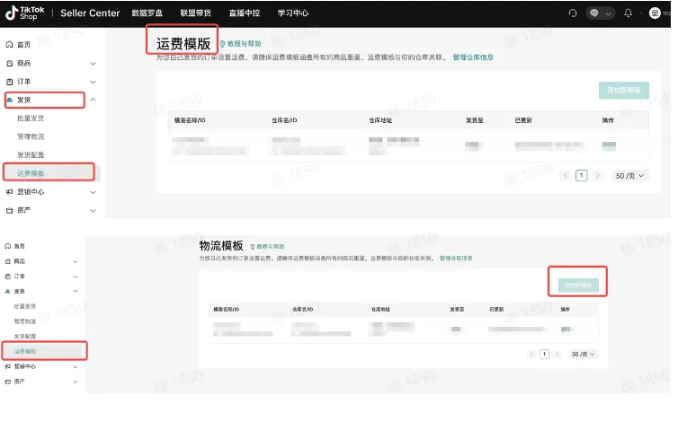
Task: Click the help icon beside 运费模版 title
Action: point(222,44)
